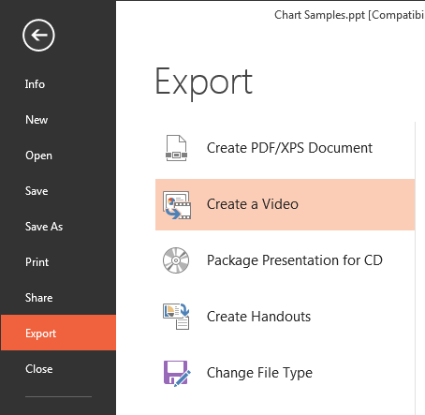
Task: Click the Package Presentation CD disc icon
Action: [x=176, y=260]
